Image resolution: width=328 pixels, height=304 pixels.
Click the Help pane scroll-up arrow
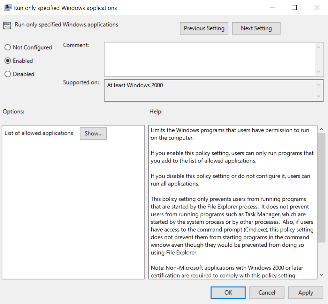point(321,128)
